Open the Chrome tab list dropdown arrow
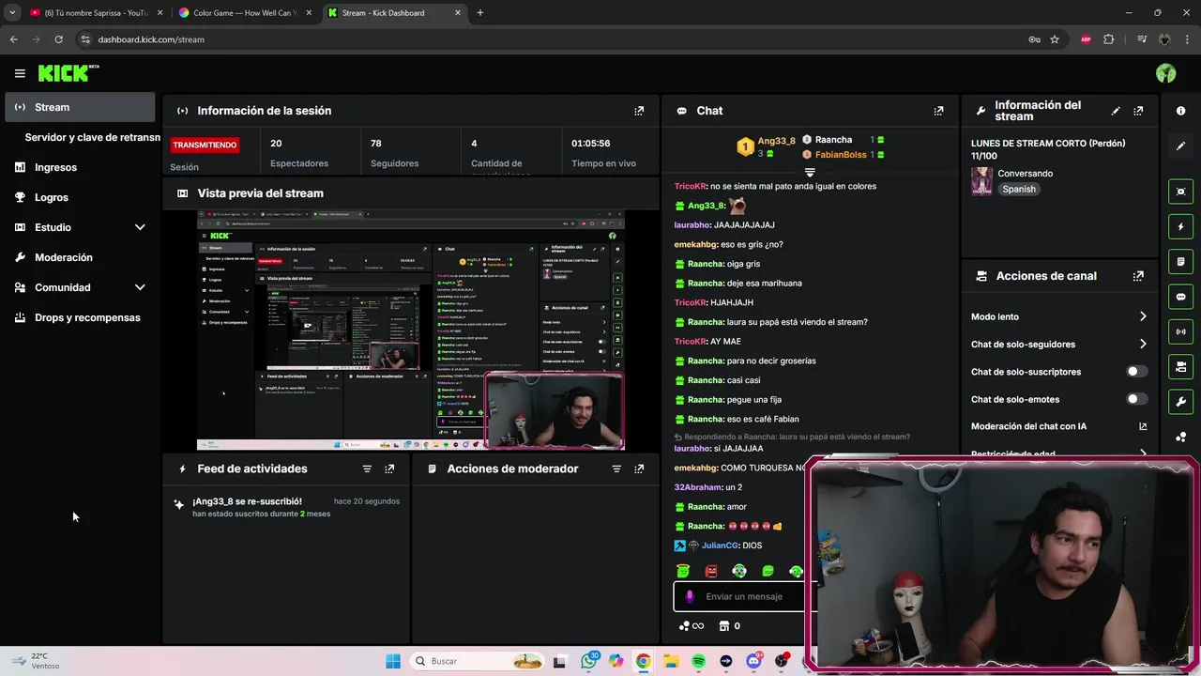This screenshot has width=1201, height=676. pyautogui.click(x=12, y=13)
